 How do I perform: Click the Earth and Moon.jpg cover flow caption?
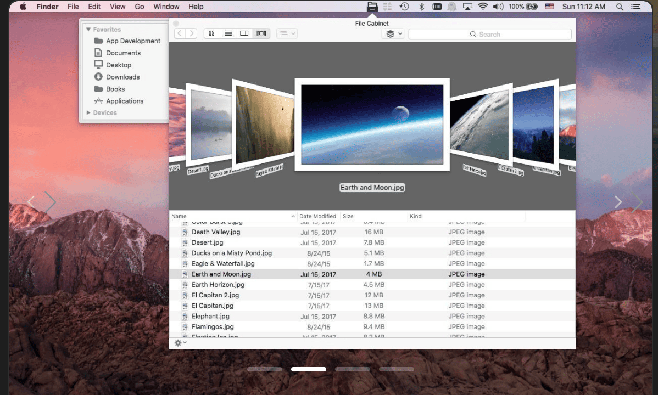tap(372, 188)
